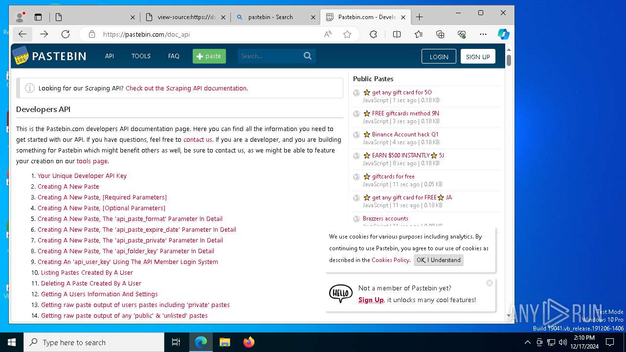
Task: Open Read aloud in address bar
Action: point(328,34)
